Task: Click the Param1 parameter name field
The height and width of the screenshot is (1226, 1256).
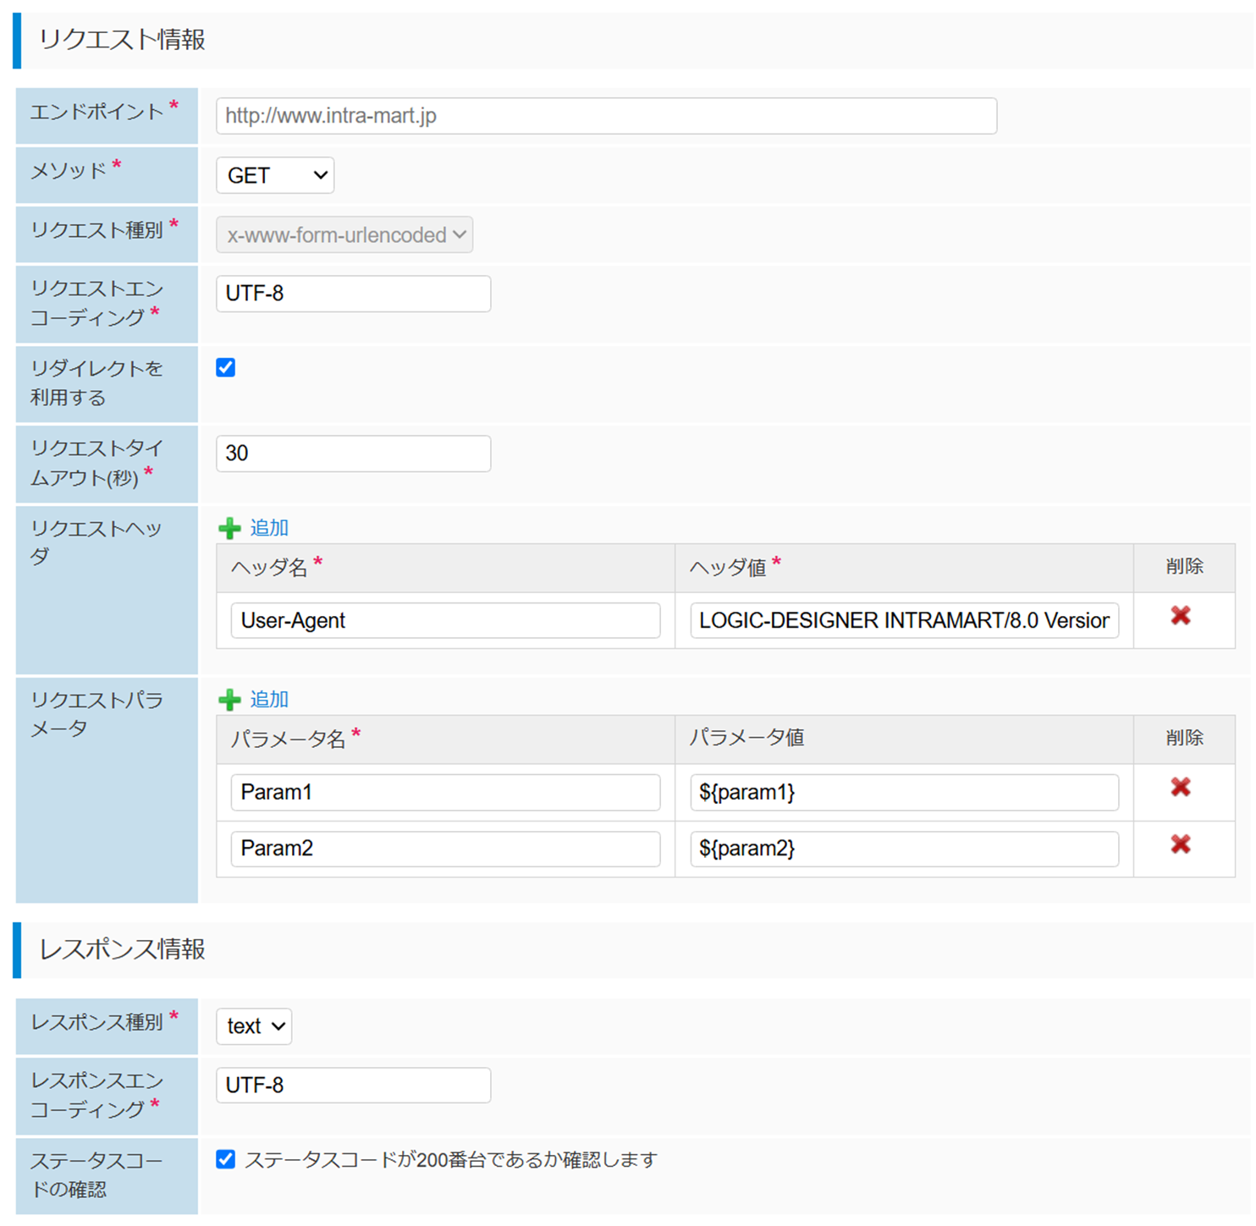Action: (x=445, y=793)
